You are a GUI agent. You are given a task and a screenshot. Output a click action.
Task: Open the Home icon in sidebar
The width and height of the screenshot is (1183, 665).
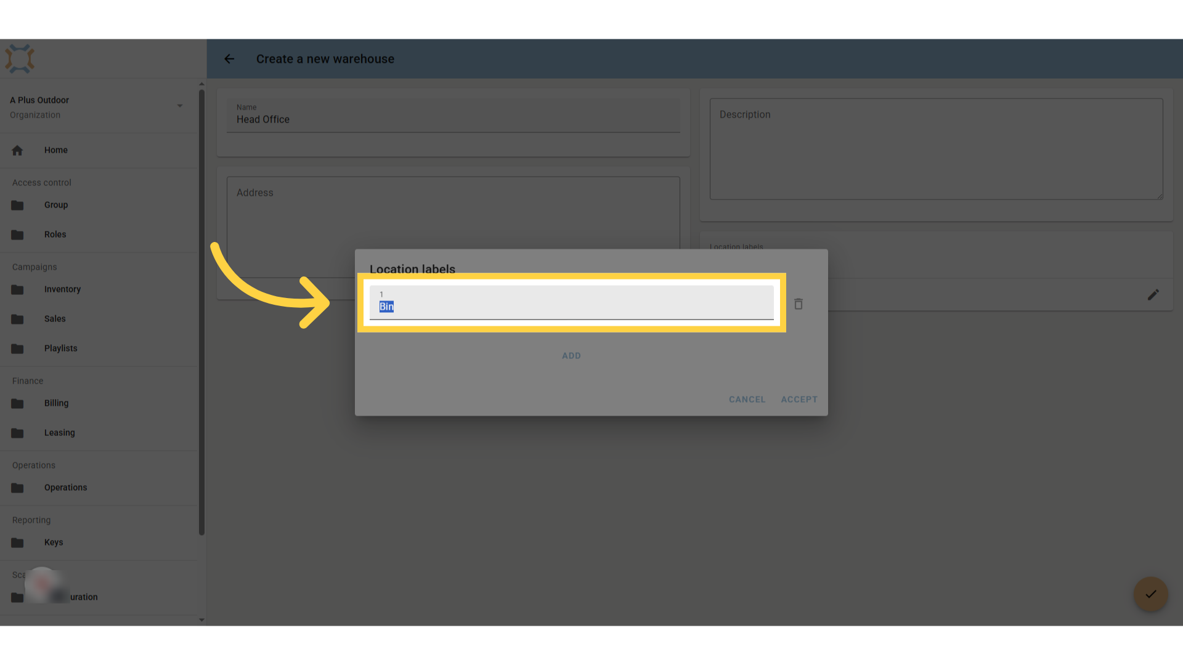pyautogui.click(x=17, y=150)
